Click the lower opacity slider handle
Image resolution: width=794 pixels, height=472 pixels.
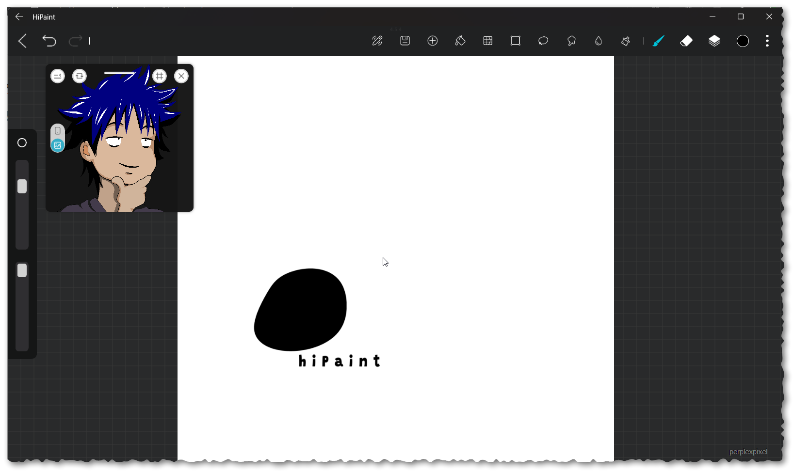(x=22, y=270)
